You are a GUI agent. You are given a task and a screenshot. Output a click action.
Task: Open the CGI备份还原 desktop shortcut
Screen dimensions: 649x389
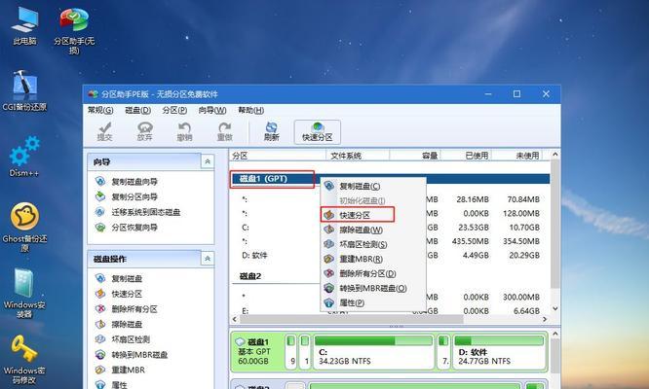(x=24, y=94)
